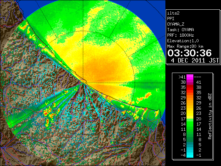
Task: Click the '>41' legend value
Action: coord(182,77)
